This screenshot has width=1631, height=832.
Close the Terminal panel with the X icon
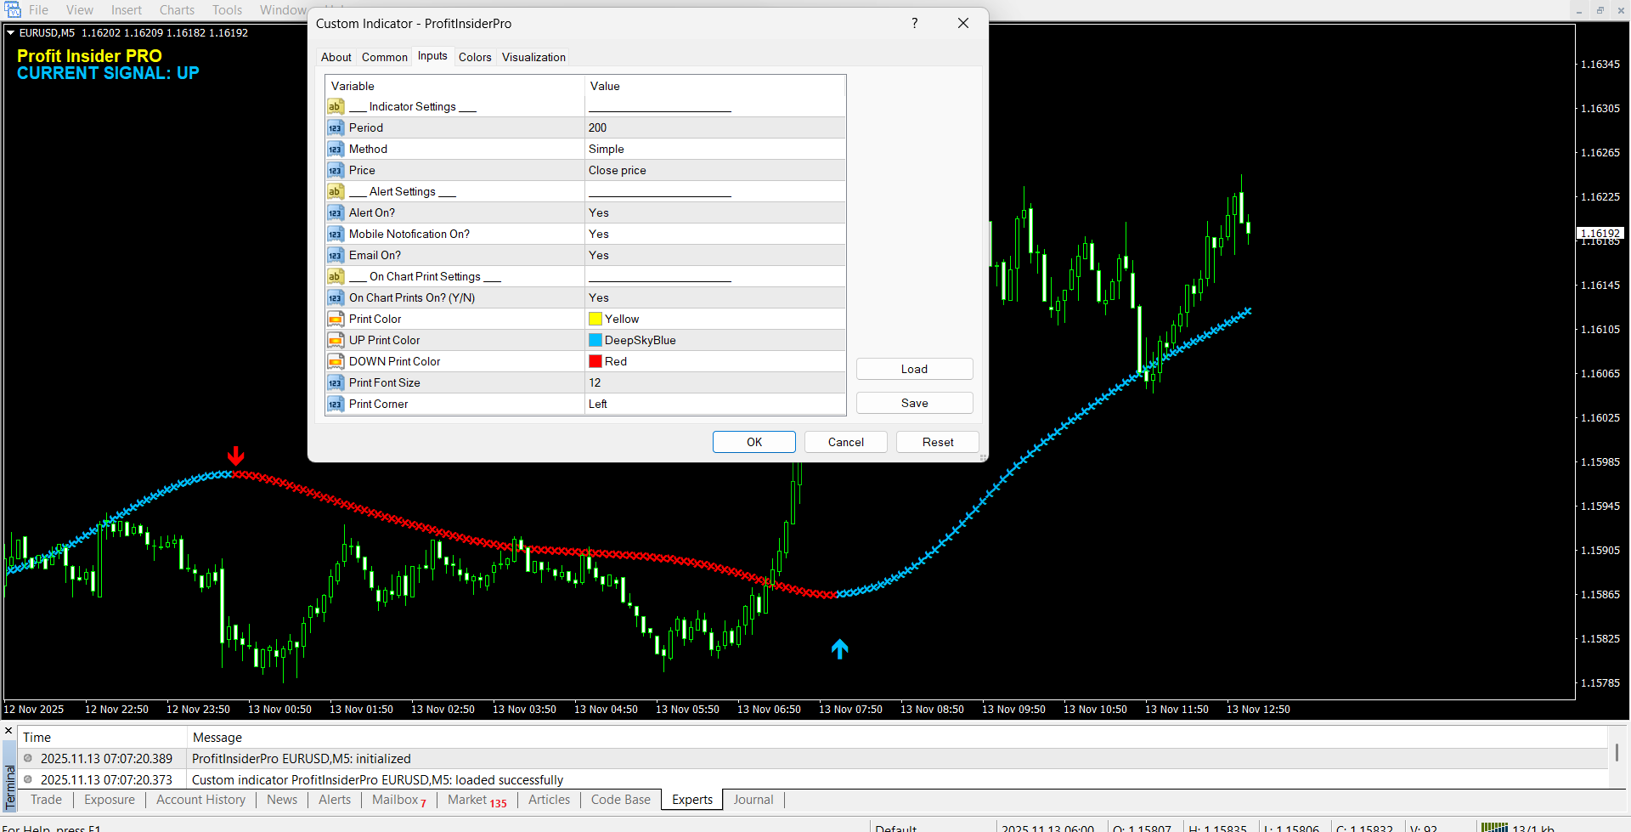[8, 731]
